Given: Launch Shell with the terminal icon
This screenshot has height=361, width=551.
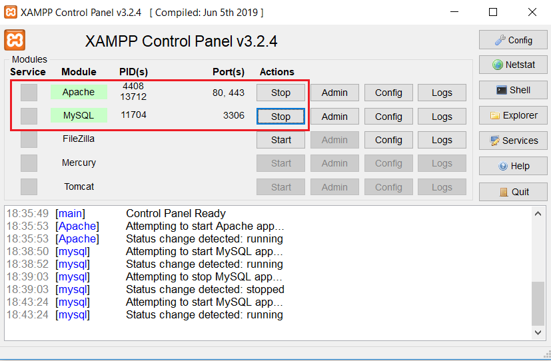Looking at the screenshot, I should 513,90.
